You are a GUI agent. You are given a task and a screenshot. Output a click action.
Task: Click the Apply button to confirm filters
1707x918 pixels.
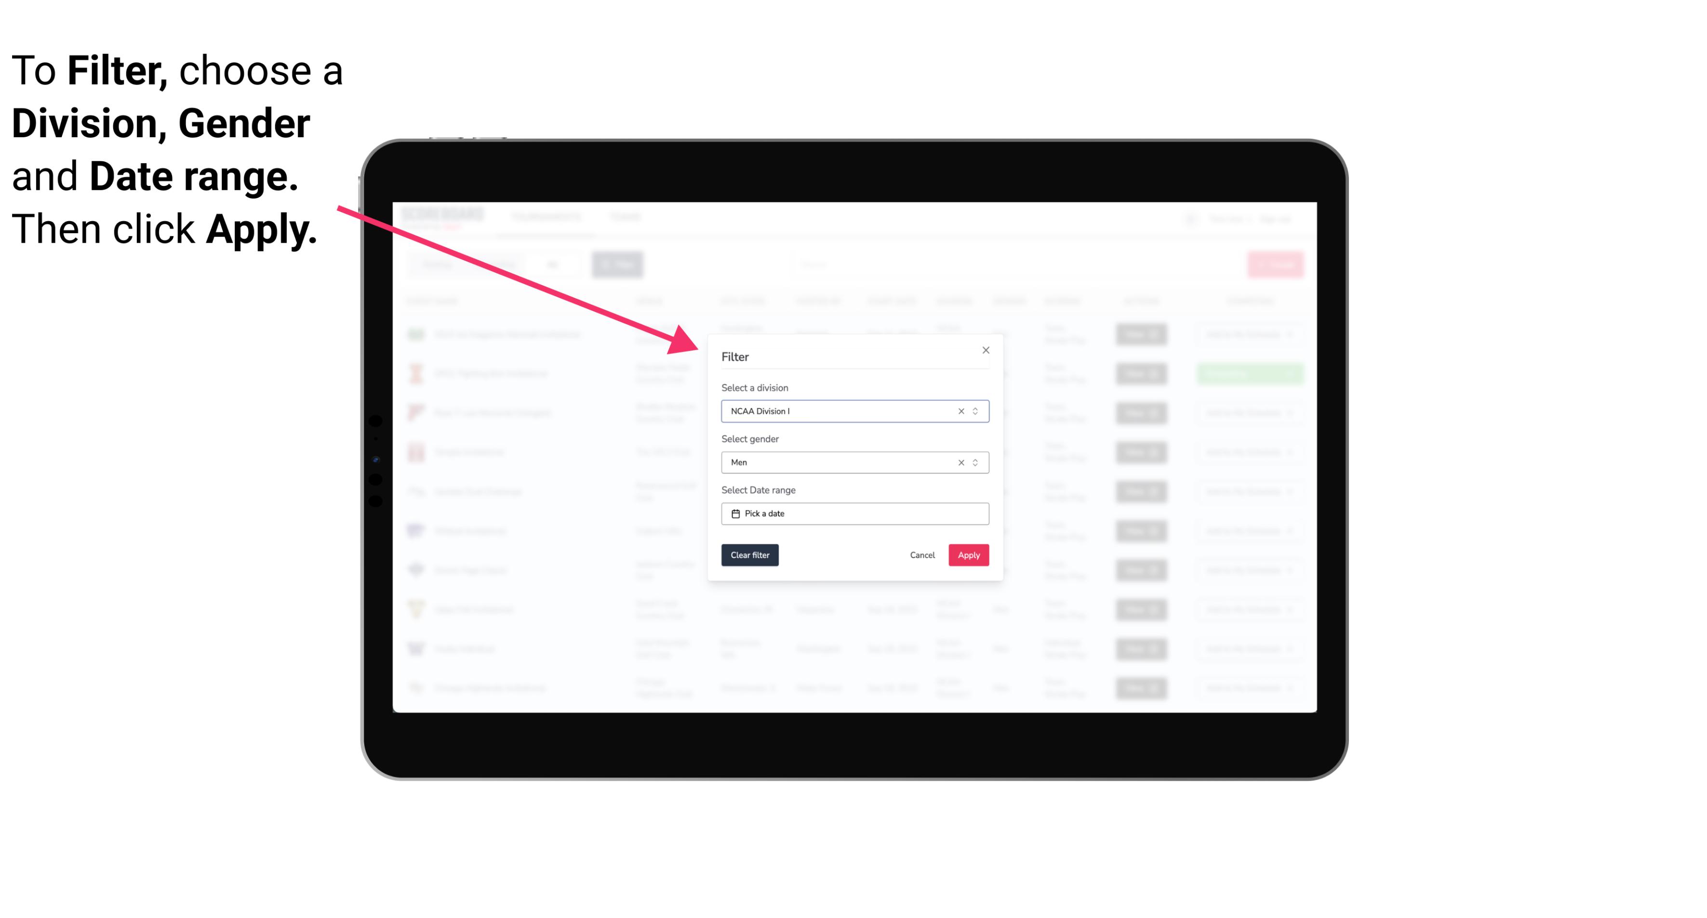pos(968,555)
